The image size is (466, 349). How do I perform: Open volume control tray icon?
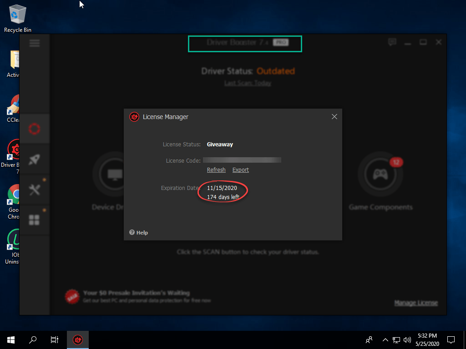tap(407, 340)
